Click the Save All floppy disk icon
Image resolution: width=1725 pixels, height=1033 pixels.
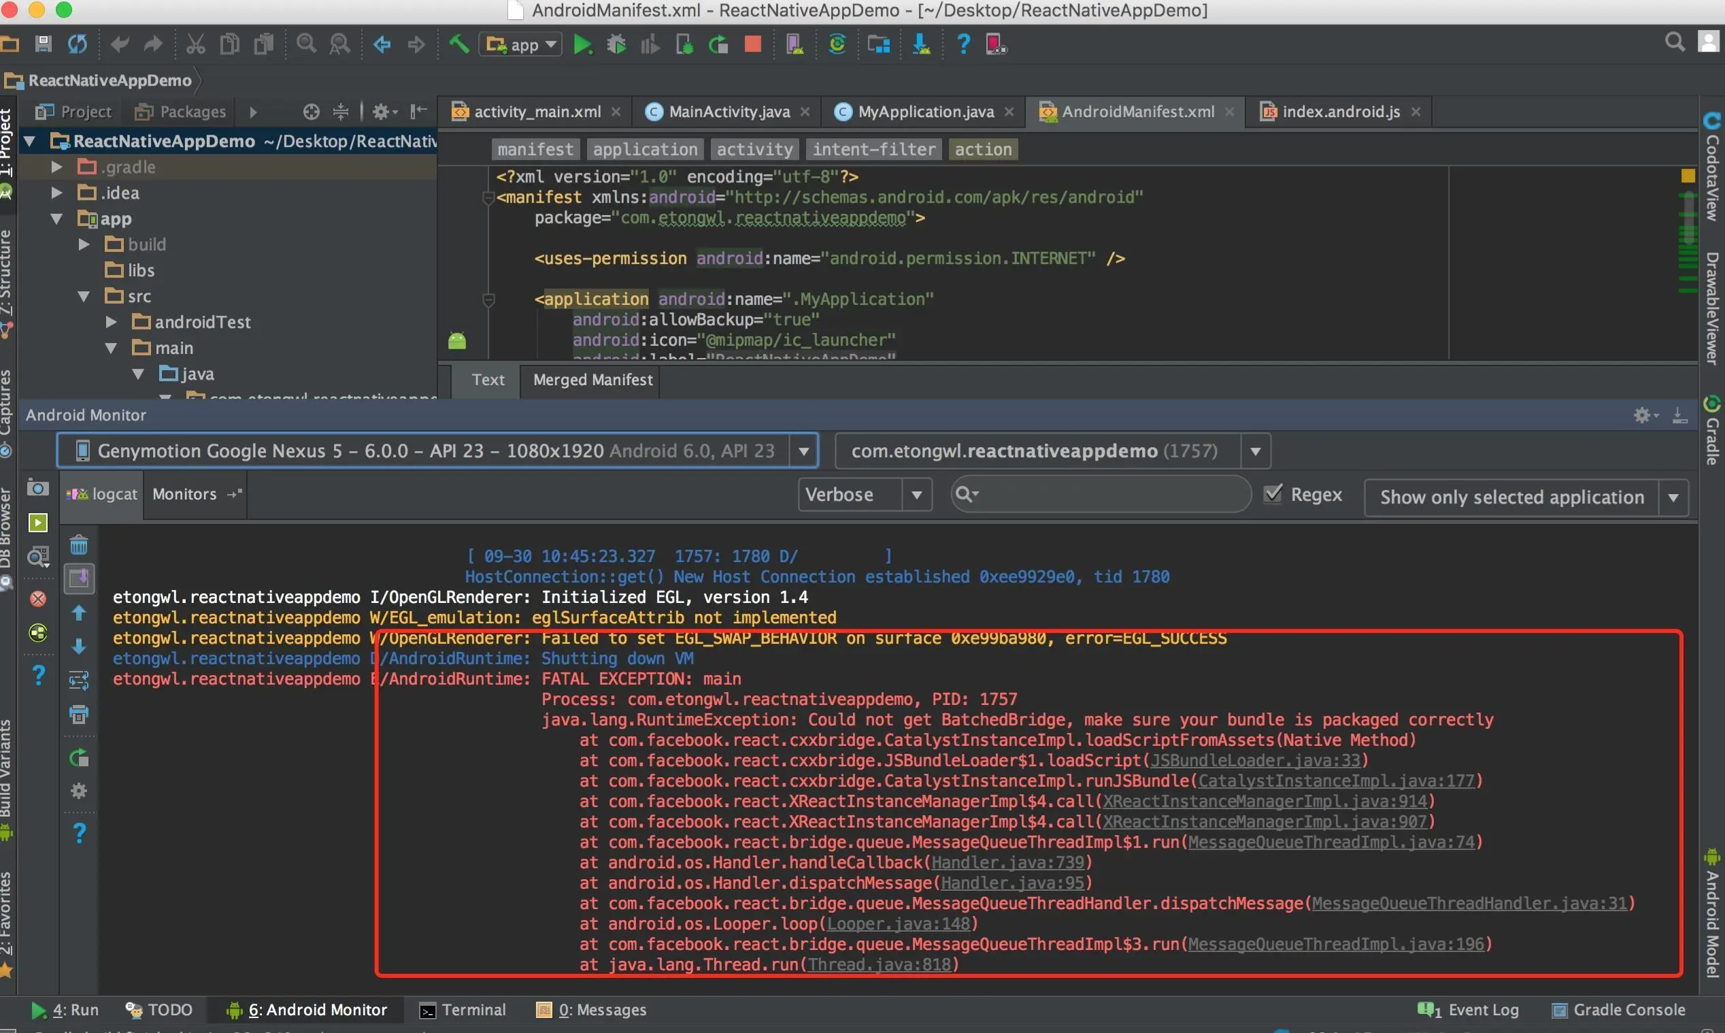[43, 44]
